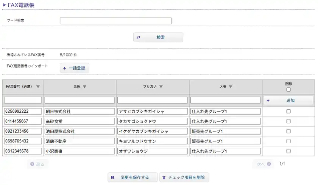The height and width of the screenshot is (185, 318).
Task: Click the 変更を保存する button
Action: tap(132, 177)
